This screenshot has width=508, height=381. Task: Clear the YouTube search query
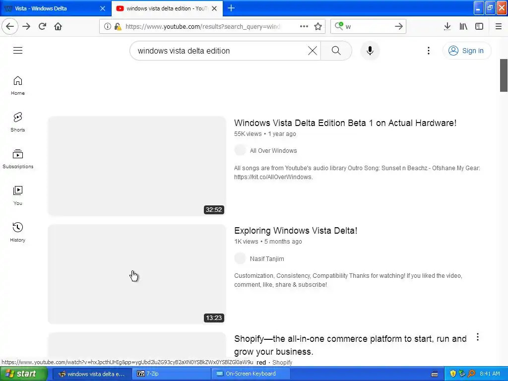click(313, 51)
